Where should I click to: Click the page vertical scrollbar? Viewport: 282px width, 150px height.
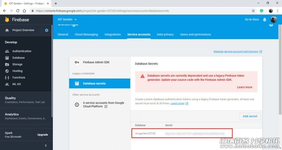pyautogui.click(x=280, y=69)
